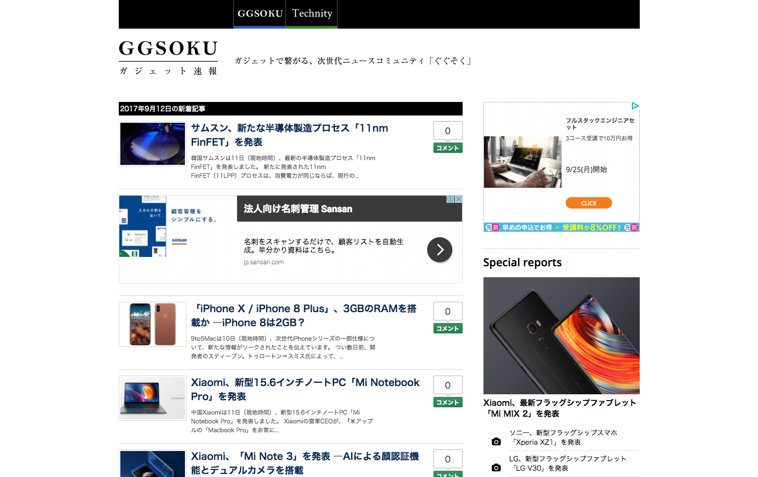Click コメント button under Mi Notebook Pro
This screenshot has height=477, width=758.
click(x=448, y=402)
